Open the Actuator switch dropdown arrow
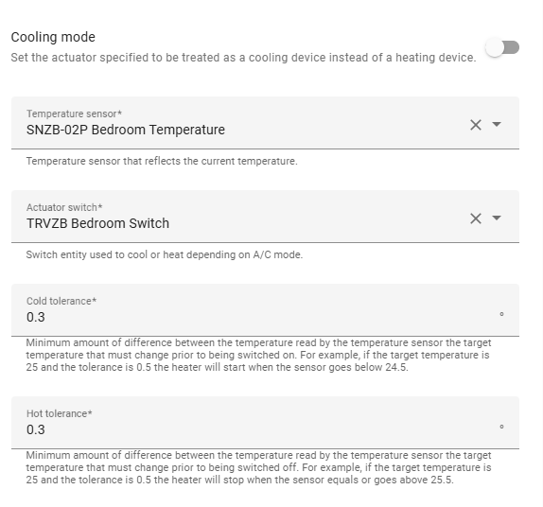Image resolution: width=543 pixels, height=507 pixels. (497, 218)
